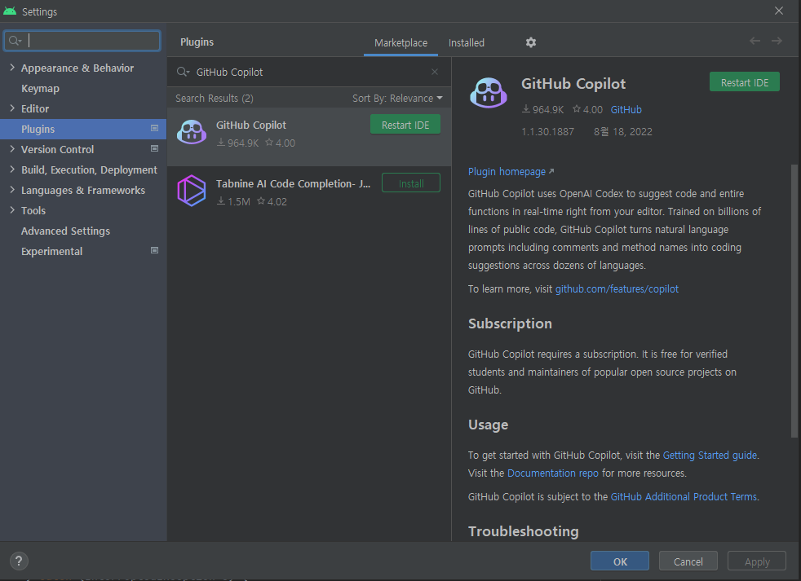
Task: Click Restart IDE in the plugin list
Action: pyautogui.click(x=405, y=125)
